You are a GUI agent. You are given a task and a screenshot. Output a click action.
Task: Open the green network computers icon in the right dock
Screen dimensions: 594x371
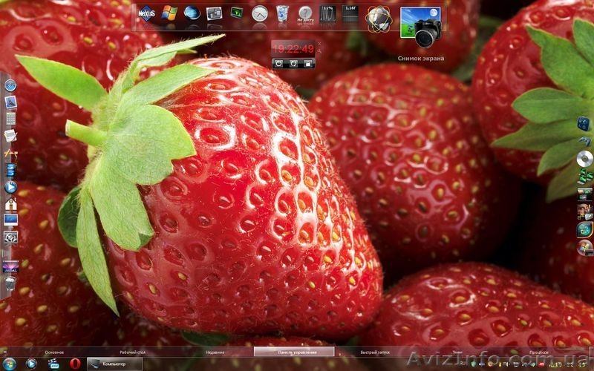585,177
